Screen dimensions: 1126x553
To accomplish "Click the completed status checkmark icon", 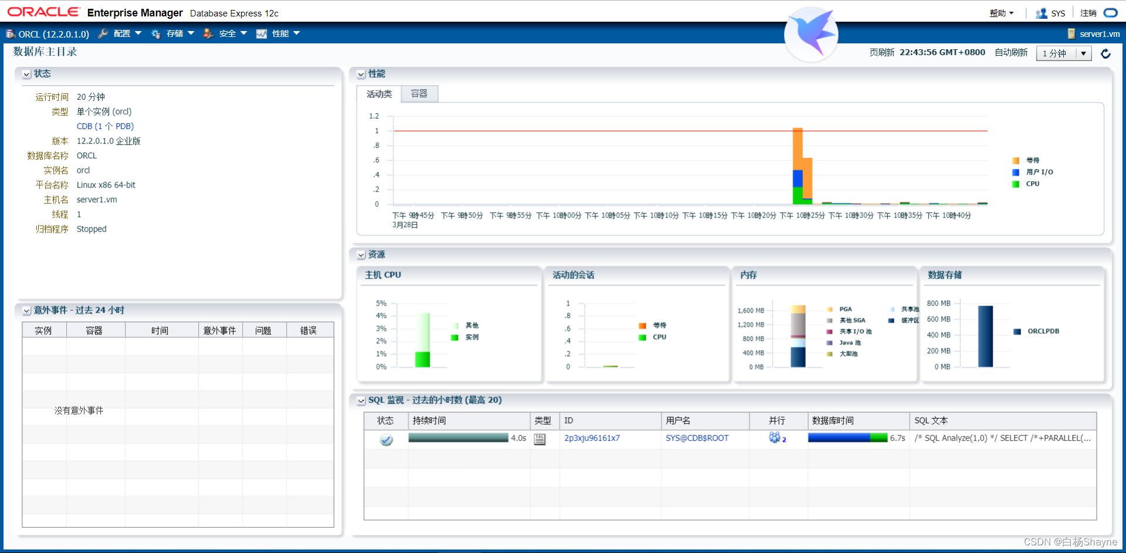I will pos(386,439).
